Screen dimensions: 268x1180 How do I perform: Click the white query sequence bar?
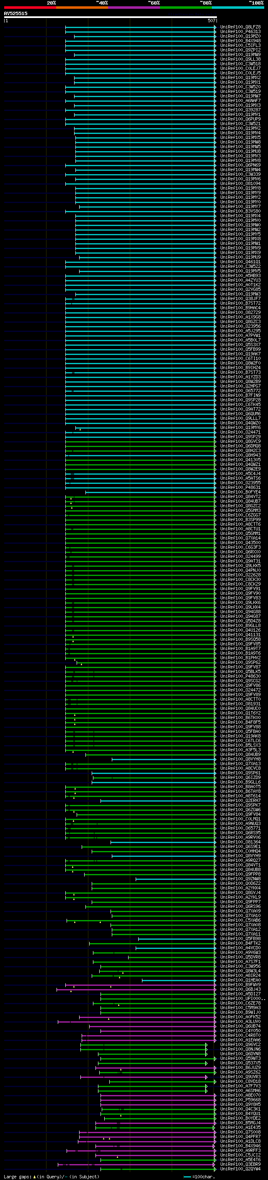110,17
